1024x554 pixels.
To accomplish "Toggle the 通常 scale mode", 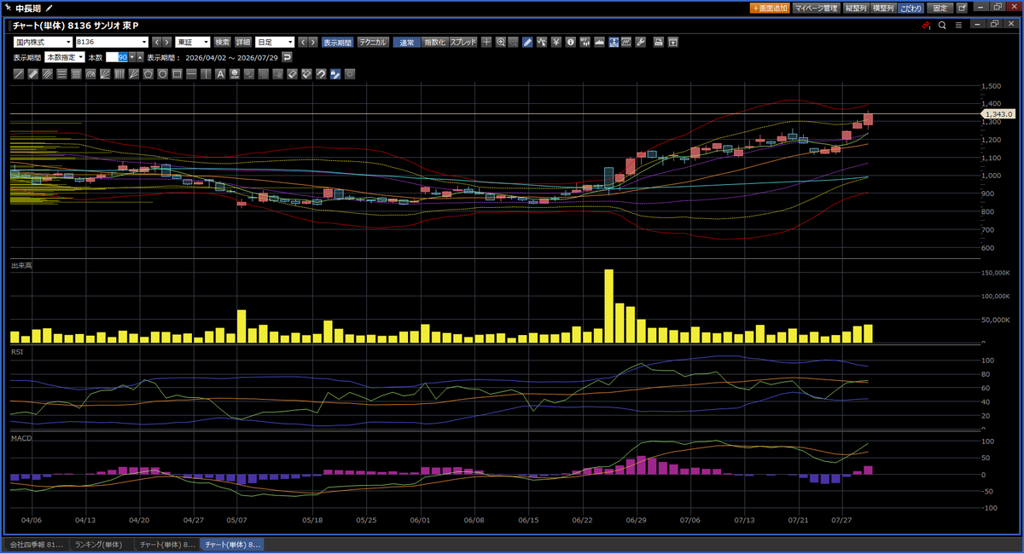I will [407, 42].
